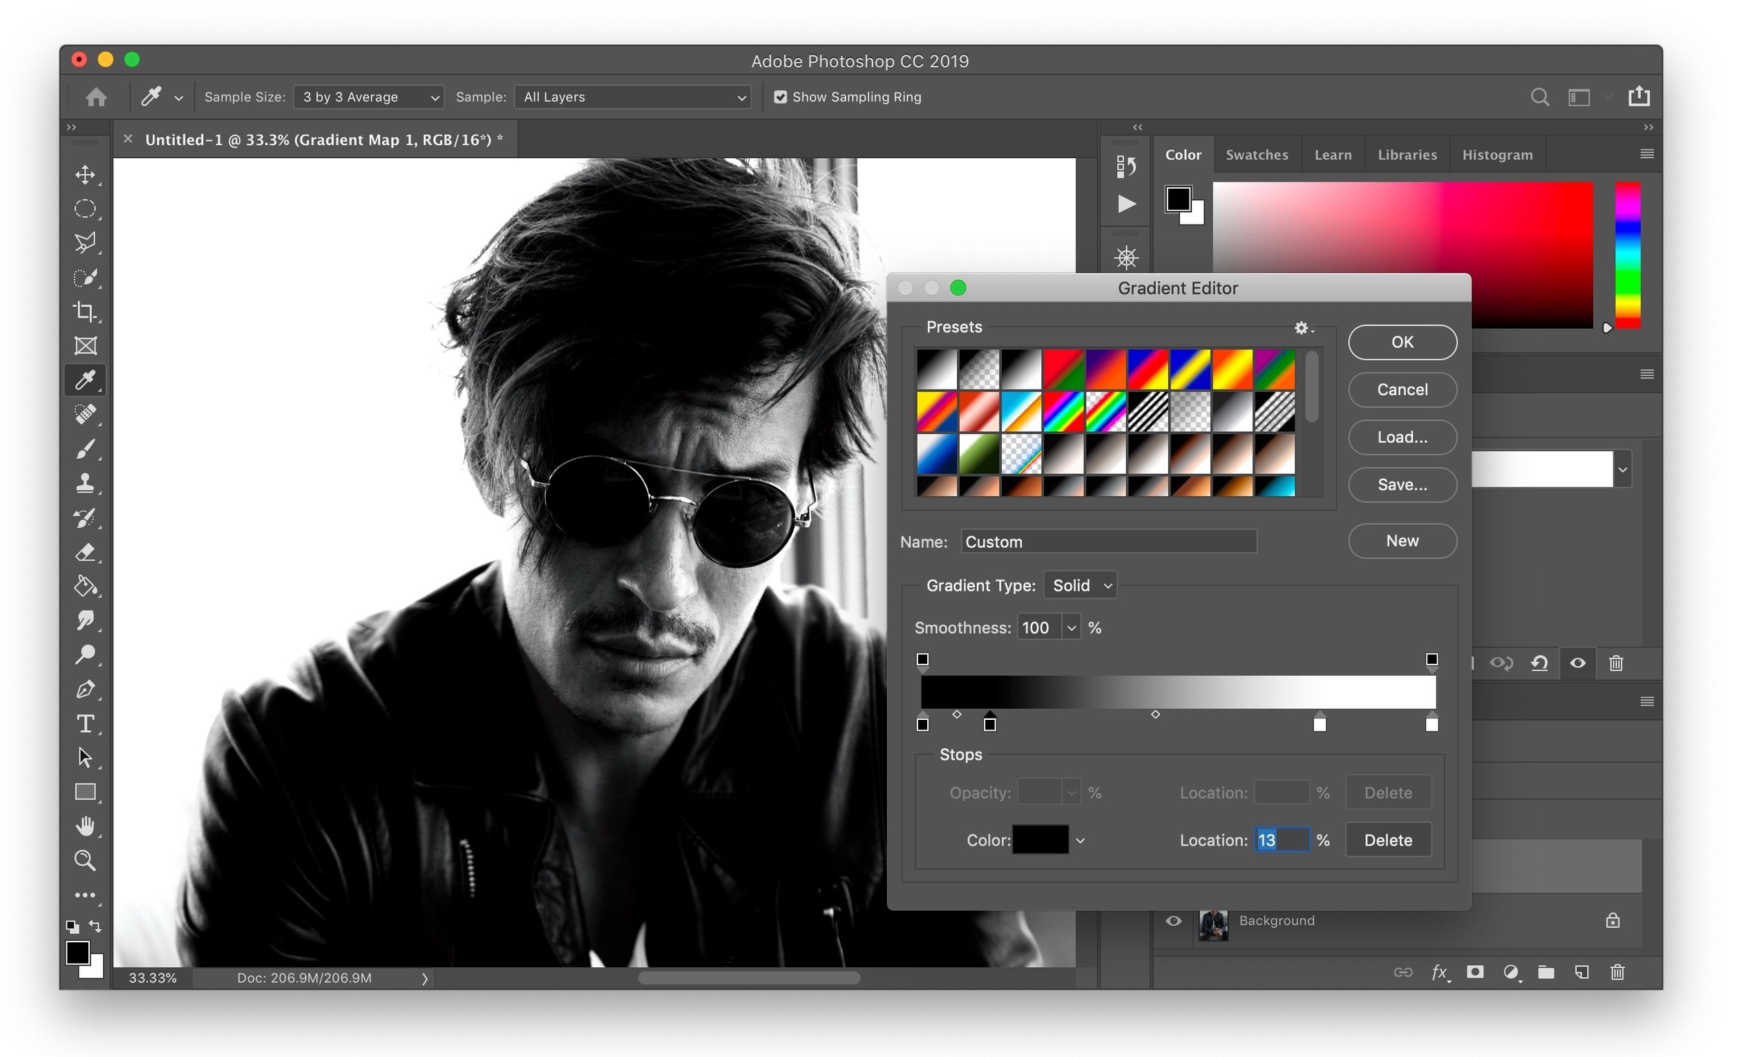
Task: Open the Sample Size dropdown
Action: pyautogui.click(x=369, y=97)
